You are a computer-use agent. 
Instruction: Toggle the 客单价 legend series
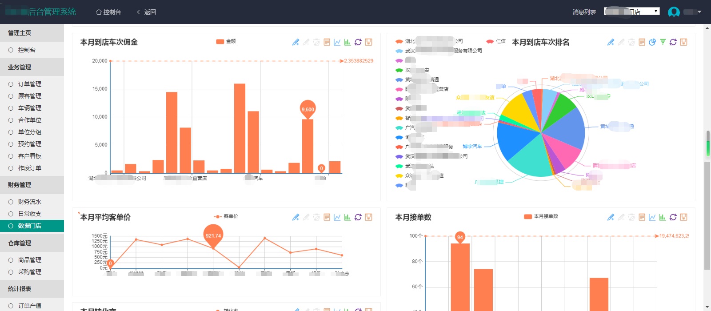point(226,216)
